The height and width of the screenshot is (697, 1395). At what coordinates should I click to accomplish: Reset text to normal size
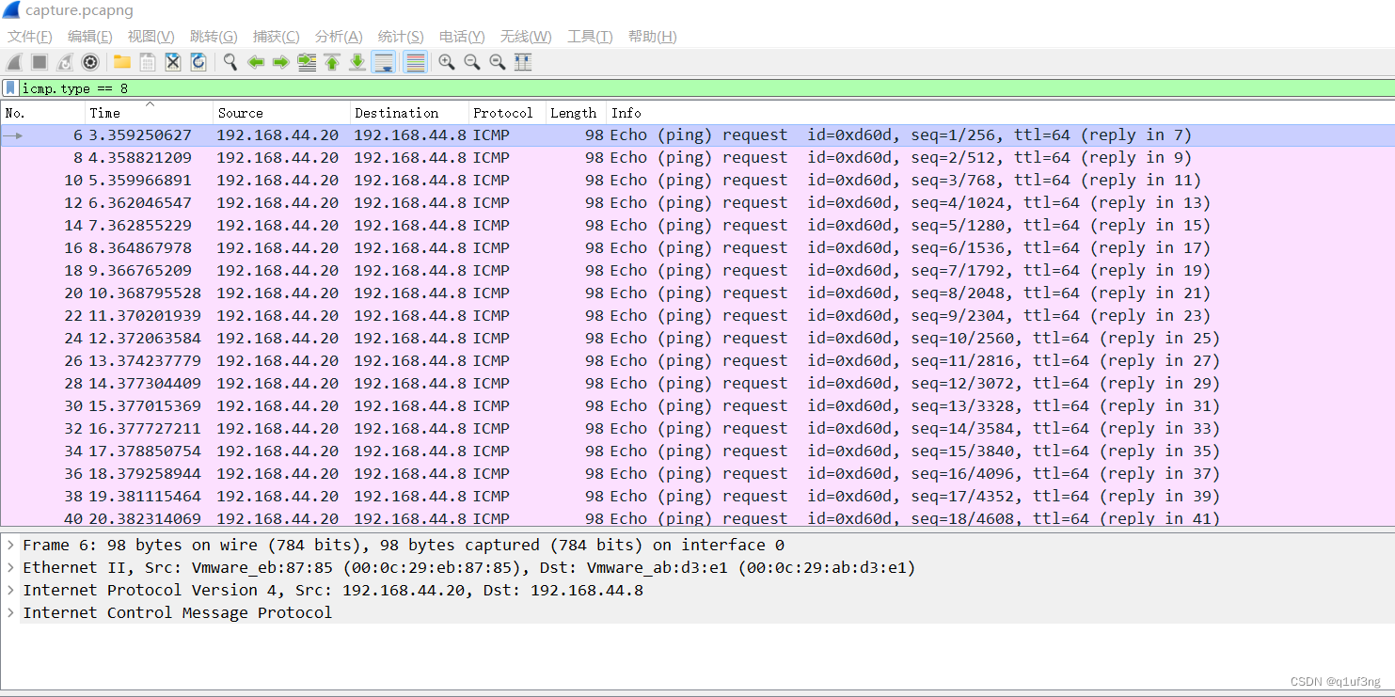click(498, 62)
